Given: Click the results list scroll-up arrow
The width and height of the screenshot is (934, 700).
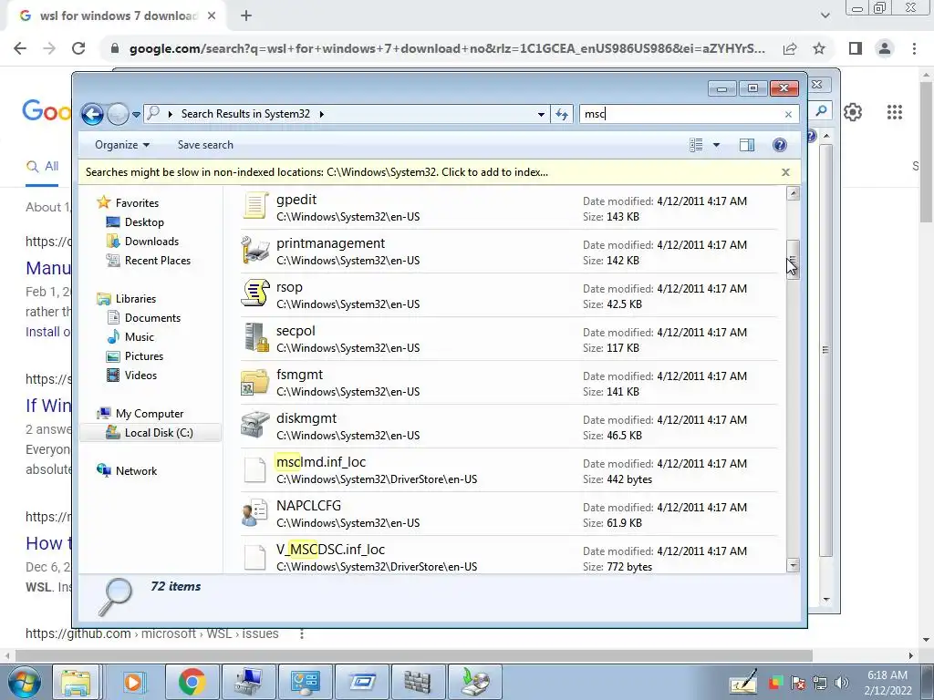Looking at the screenshot, I should click(x=793, y=193).
